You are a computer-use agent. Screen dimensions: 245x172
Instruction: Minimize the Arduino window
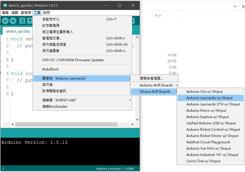(106, 5)
